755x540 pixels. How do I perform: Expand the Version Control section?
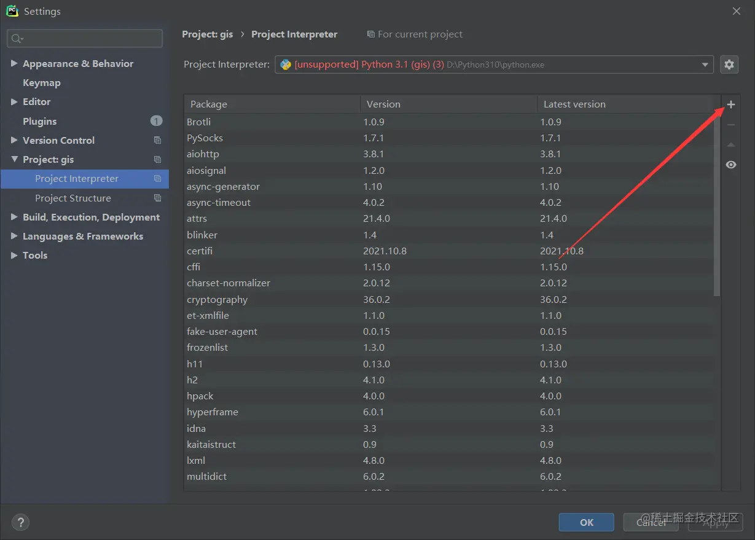pyautogui.click(x=14, y=140)
